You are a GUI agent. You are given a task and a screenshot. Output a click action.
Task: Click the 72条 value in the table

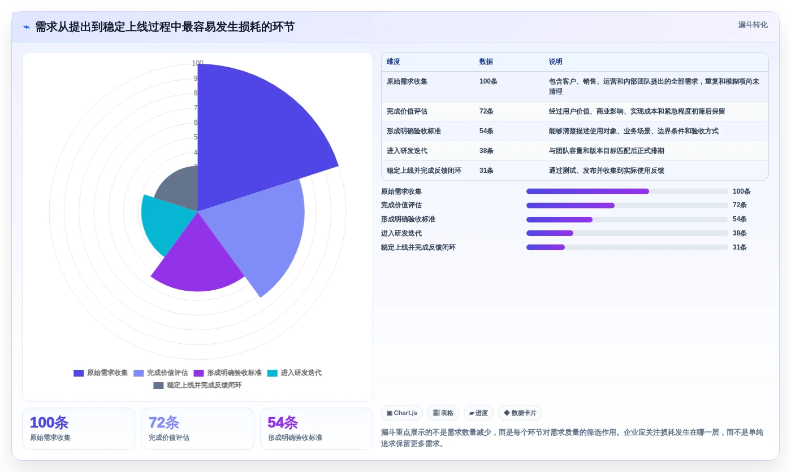point(486,111)
